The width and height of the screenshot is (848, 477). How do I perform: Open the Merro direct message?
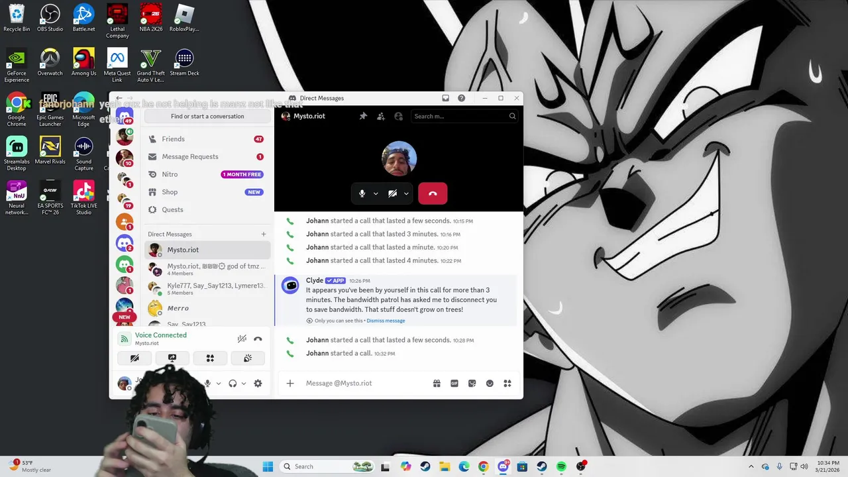207,308
